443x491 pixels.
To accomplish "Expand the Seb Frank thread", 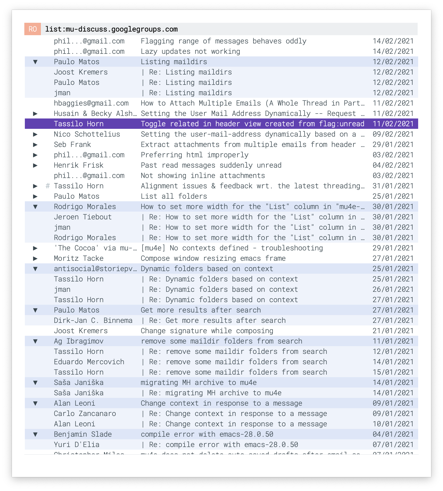I will point(35,145).
